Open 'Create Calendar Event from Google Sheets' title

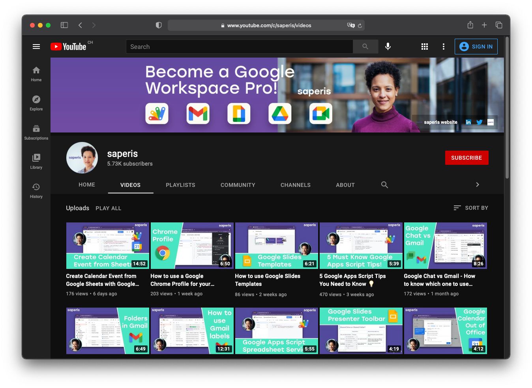click(x=102, y=280)
